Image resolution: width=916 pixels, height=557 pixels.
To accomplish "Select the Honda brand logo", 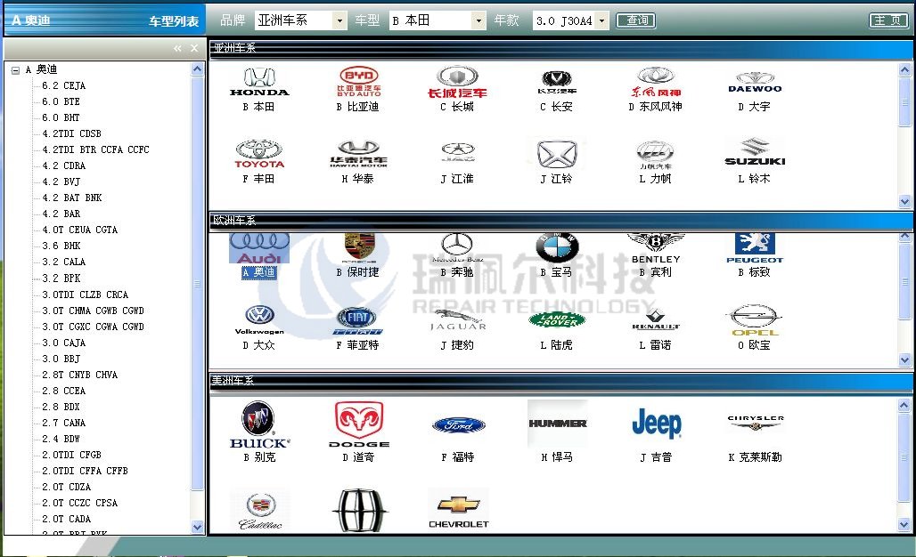I will 258,82.
